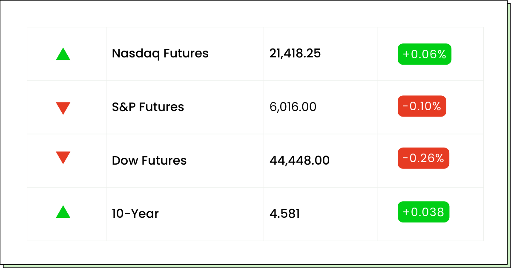Click the green up arrow beside Nasdaq Futures
The image size is (511, 268).
(x=63, y=54)
